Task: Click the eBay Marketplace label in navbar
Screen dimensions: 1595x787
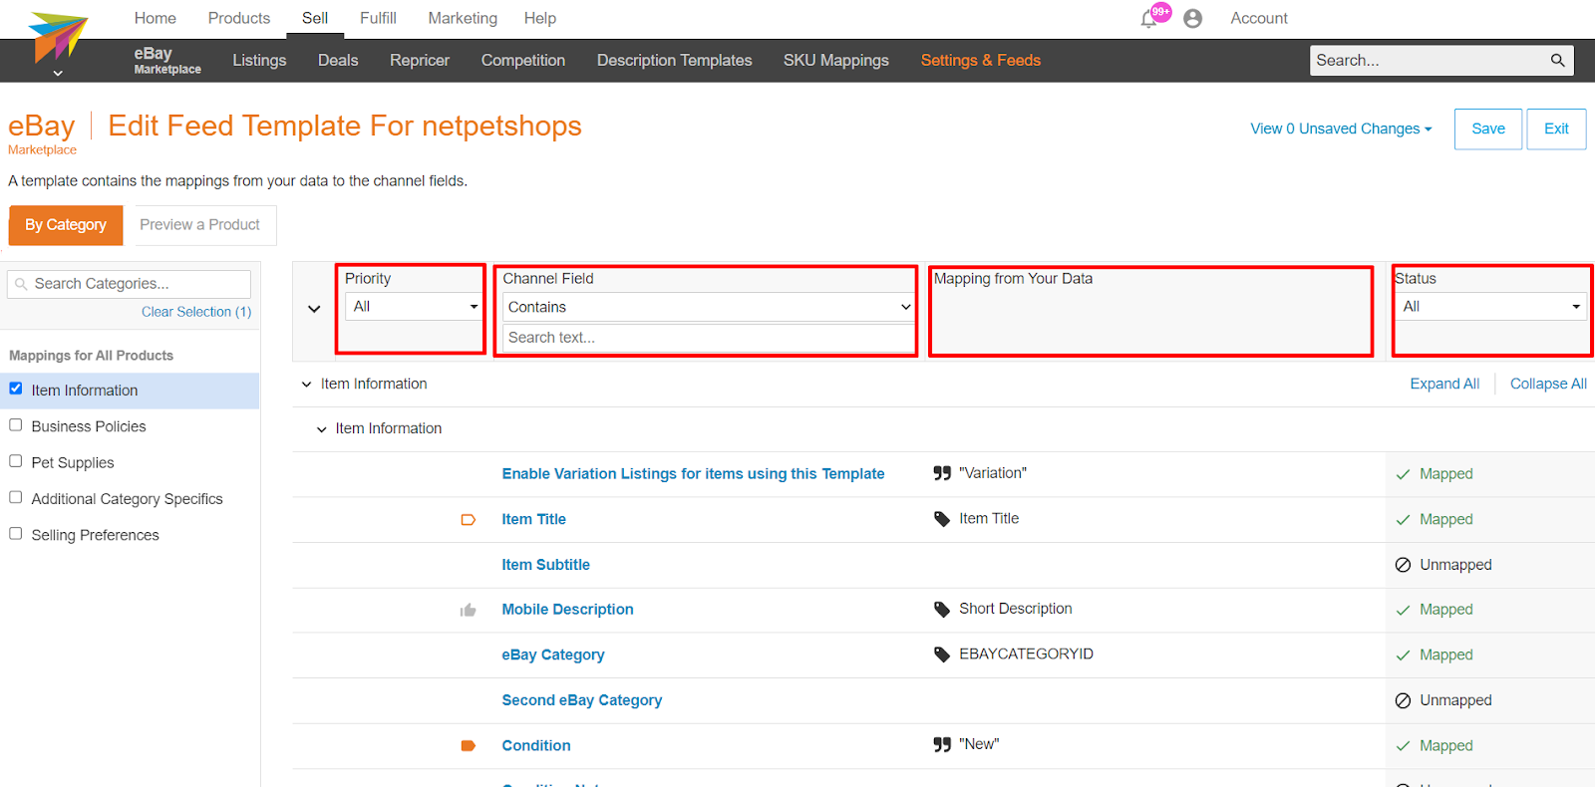Action: tap(167, 60)
